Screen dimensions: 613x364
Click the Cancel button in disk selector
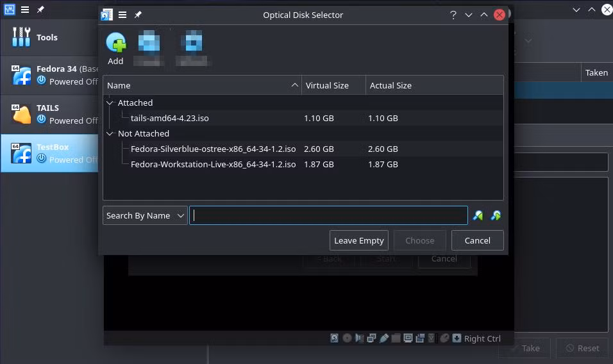(477, 240)
